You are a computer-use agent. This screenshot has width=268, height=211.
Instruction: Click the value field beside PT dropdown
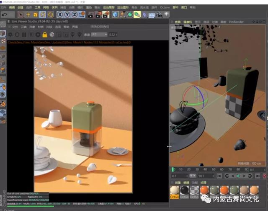113,35
